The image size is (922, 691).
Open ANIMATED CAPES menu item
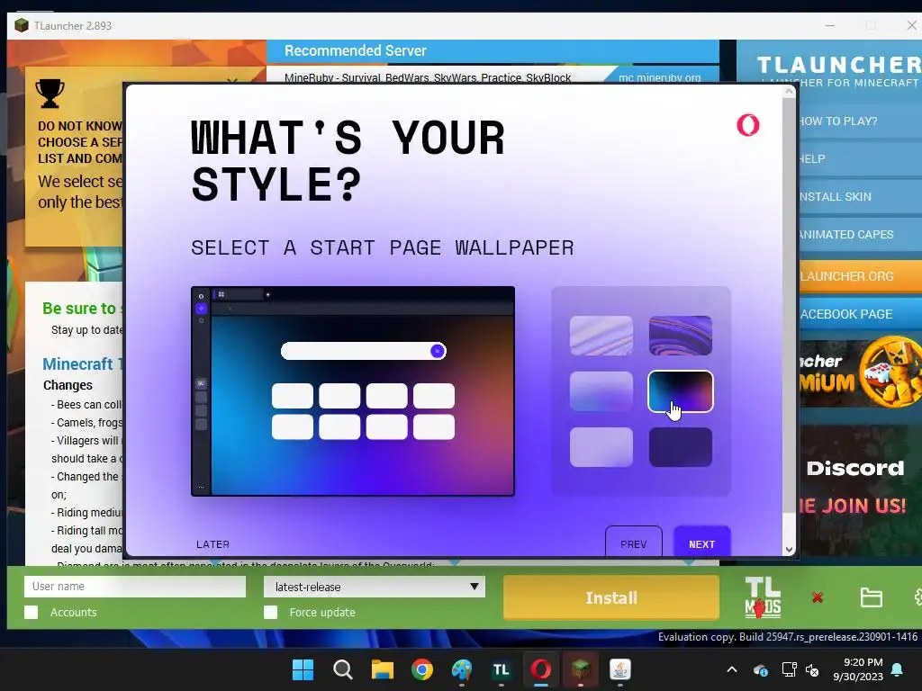click(x=860, y=235)
